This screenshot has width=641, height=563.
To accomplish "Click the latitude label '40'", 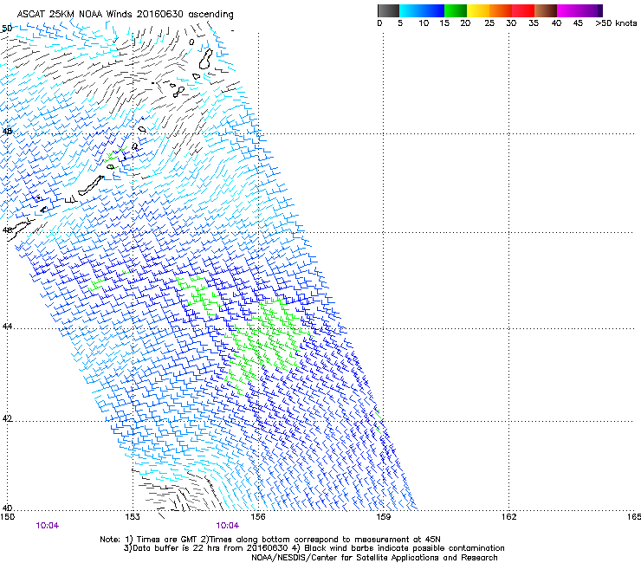I will [x=7, y=508].
